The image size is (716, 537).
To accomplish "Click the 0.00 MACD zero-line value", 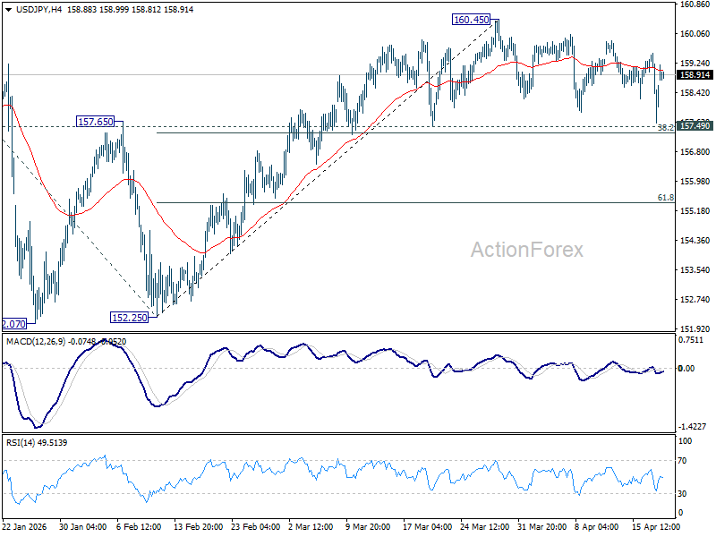I will point(687,368).
